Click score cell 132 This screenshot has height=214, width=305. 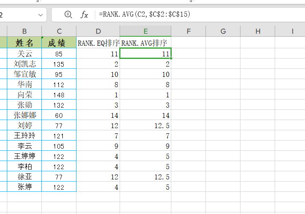pos(59,105)
